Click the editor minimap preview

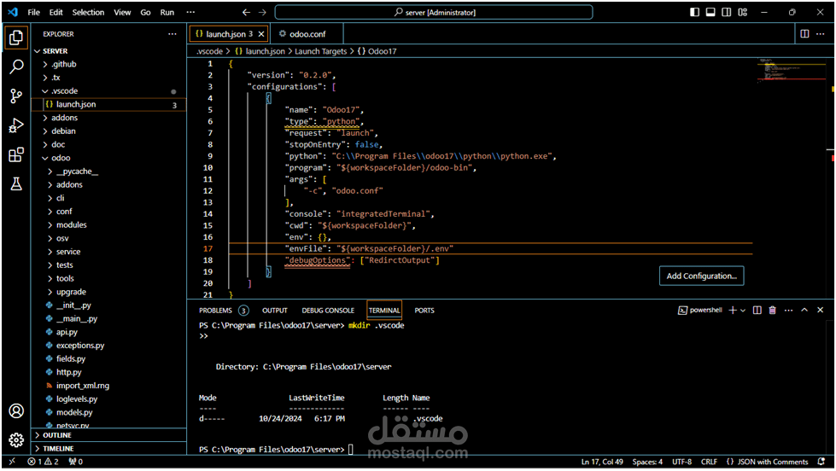point(792,71)
